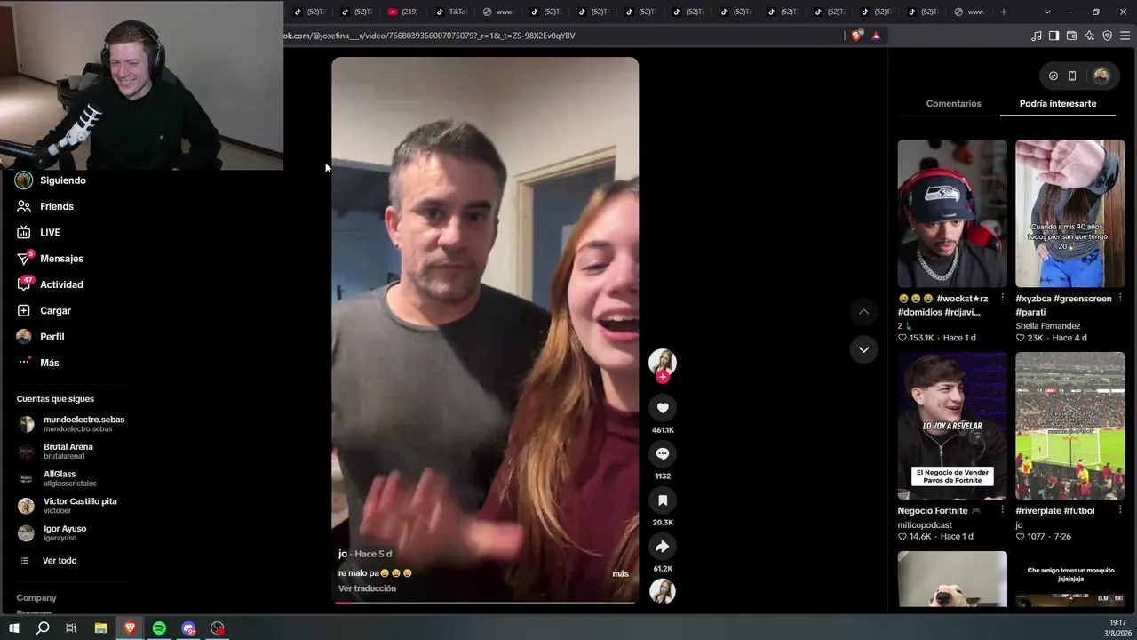Open the Windows Start menu
Viewport: 1137px width, 640px height.
tap(14, 628)
